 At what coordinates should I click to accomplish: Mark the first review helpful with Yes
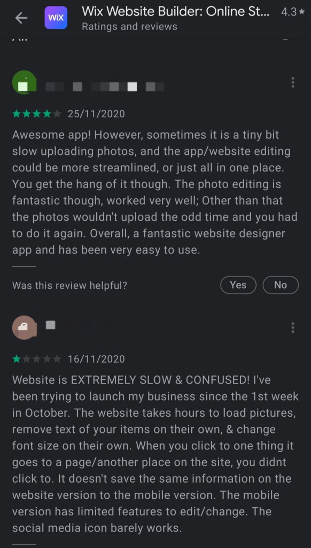pos(238,285)
